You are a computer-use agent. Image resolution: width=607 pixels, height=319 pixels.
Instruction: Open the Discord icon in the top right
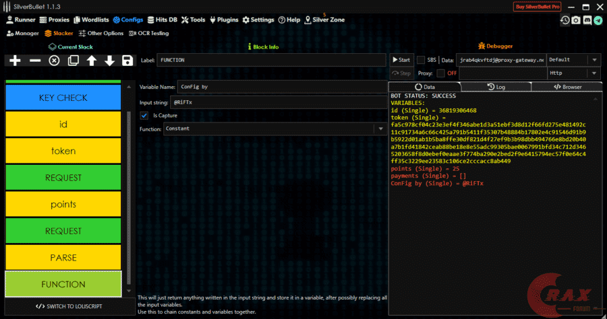(587, 20)
